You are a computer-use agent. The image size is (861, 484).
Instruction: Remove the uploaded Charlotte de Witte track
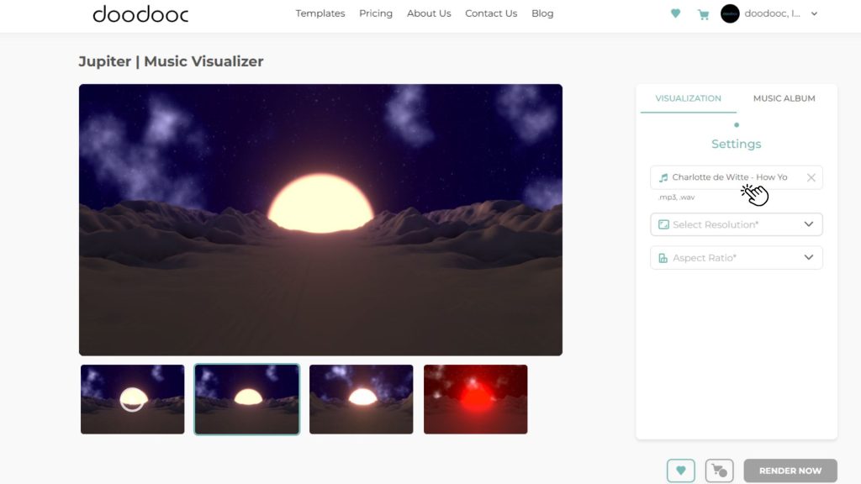[x=811, y=177]
